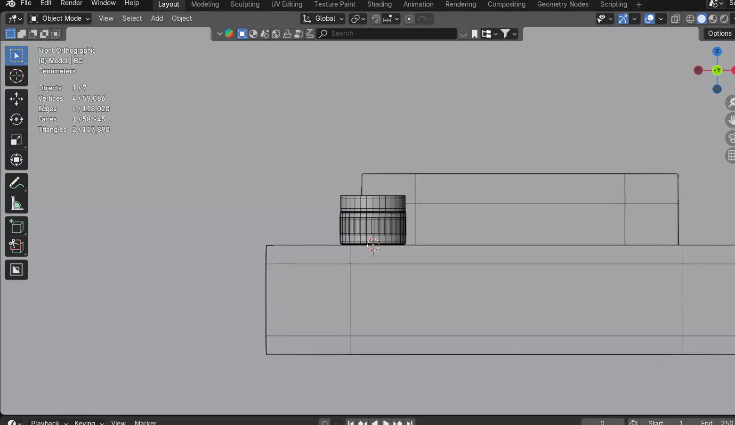Select the Annotate pencil tool

(x=16, y=183)
